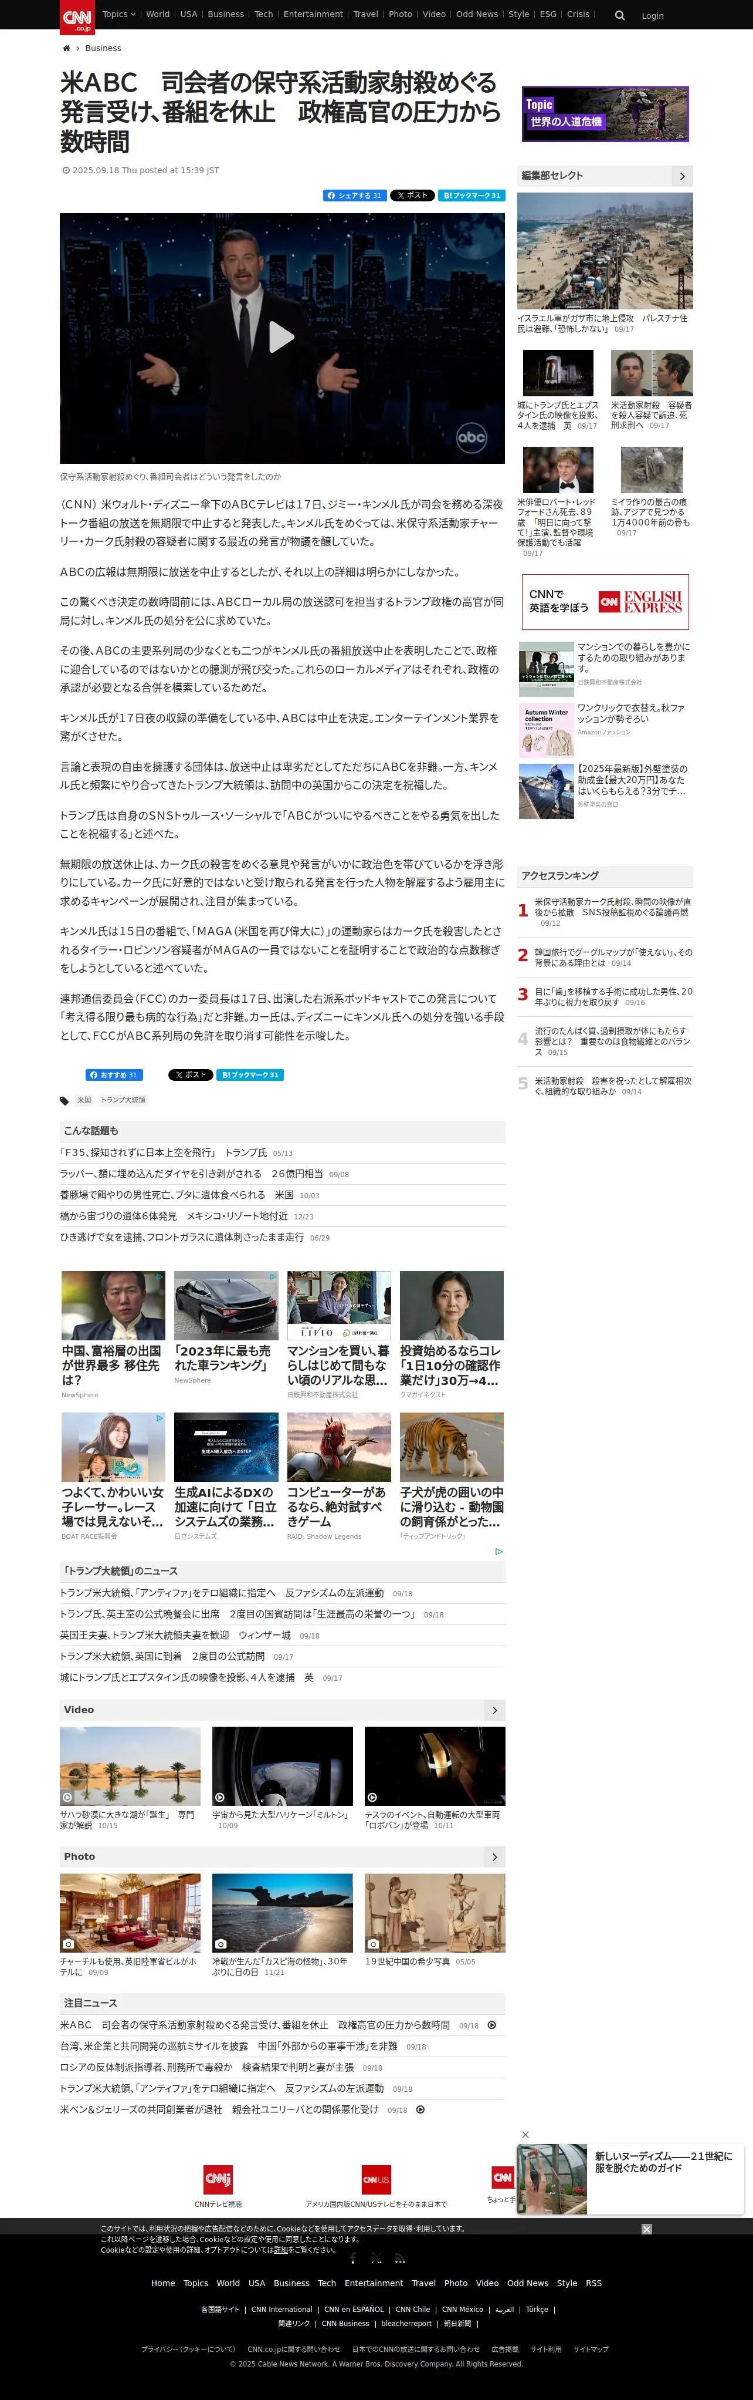Screen dimensions: 753x2400
Task: Click the CNN.co.jp logo in header
Action: click(x=77, y=17)
